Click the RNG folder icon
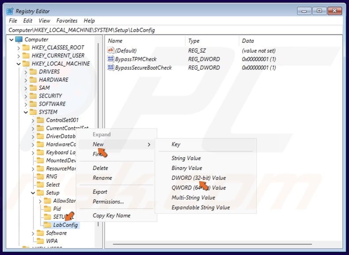The image size is (349, 255). (x=40, y=176)
